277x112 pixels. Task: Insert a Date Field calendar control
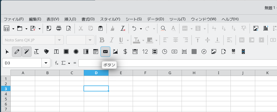(135, 52)
